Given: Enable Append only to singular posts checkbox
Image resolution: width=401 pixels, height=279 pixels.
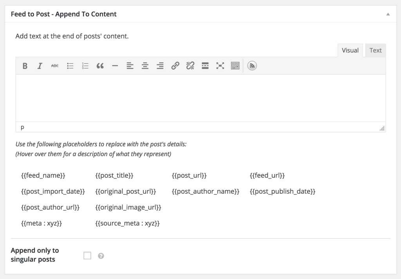Looking at the screenshot, I should pyautogui.click(x=87, y=256).
